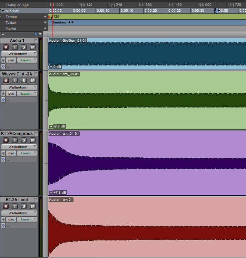Screen dimensions: 246x258
Task: Solo the KT-2A Limit track
Action: [24, 206]
